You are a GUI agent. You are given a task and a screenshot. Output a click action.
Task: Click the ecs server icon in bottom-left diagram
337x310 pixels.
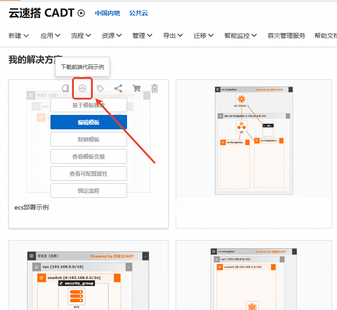pyautogui.click(x=77, y=296)
